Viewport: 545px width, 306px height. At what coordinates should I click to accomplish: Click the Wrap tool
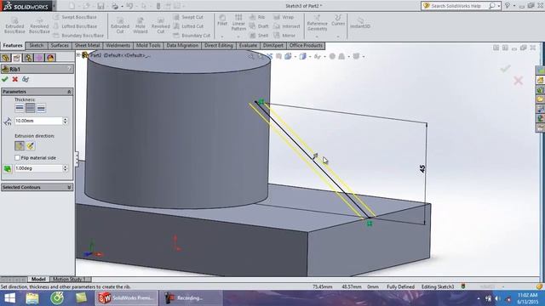click(x=284, y=17)
